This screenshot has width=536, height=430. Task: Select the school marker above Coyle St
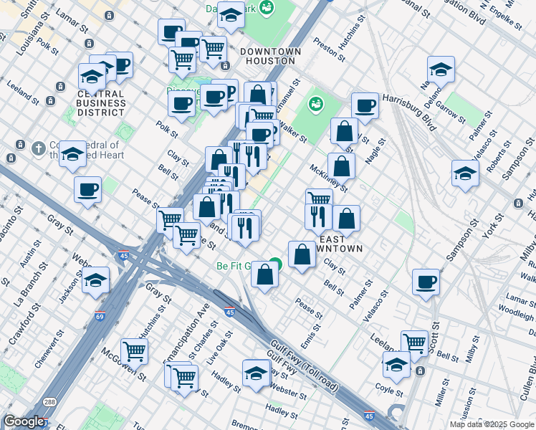point(396,365)
